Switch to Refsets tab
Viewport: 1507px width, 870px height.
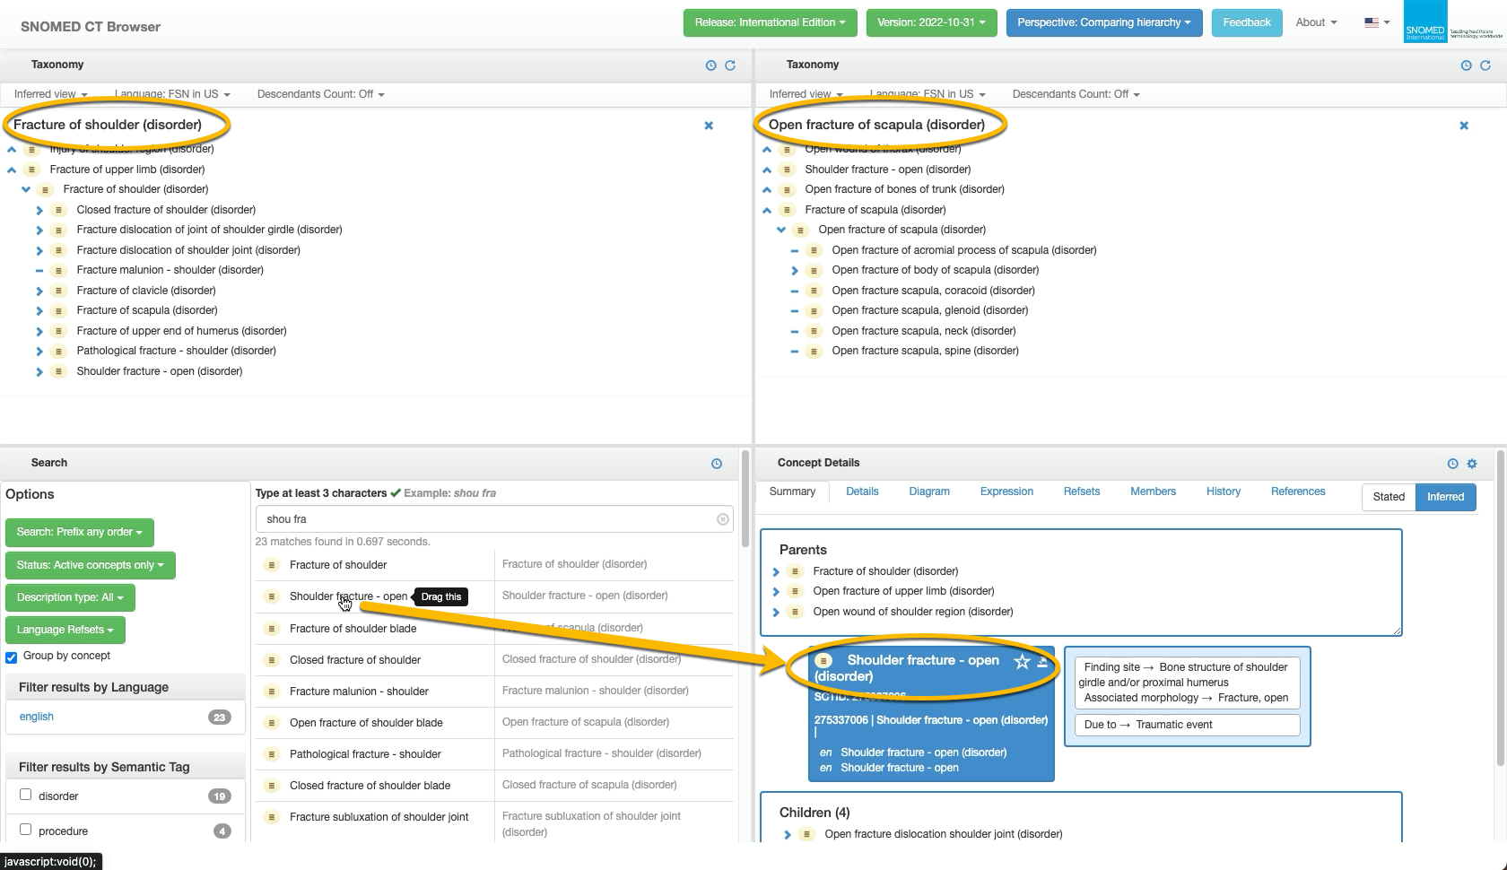pos(1082,492)
